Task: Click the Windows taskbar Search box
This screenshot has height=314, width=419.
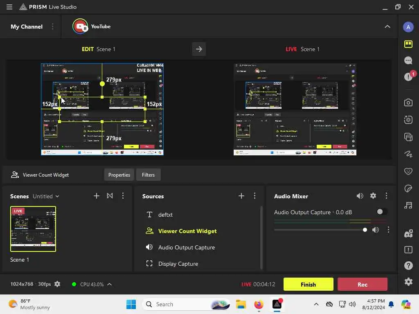Action: (186, 304)
